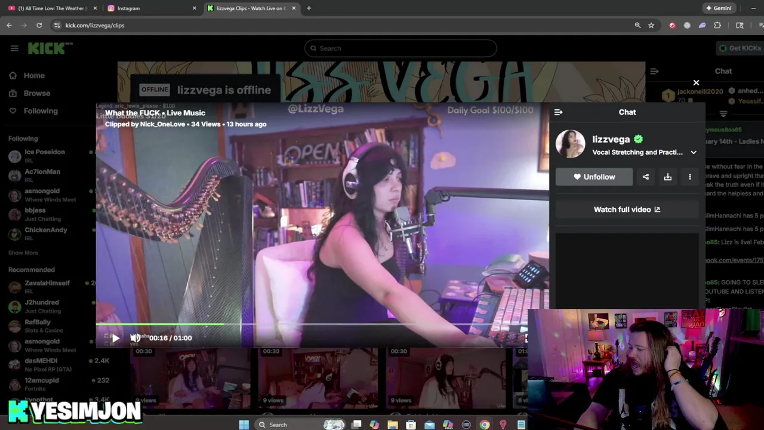
Task: Open the Extensions puzzle icon
Action: [x=717, y=25]
